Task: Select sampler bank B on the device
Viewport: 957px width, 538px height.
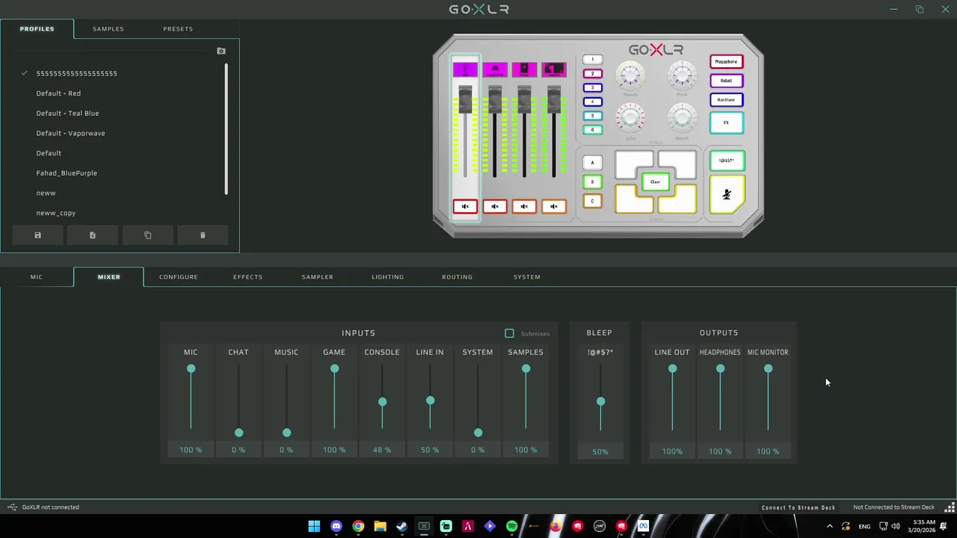Action: (592, 182)
